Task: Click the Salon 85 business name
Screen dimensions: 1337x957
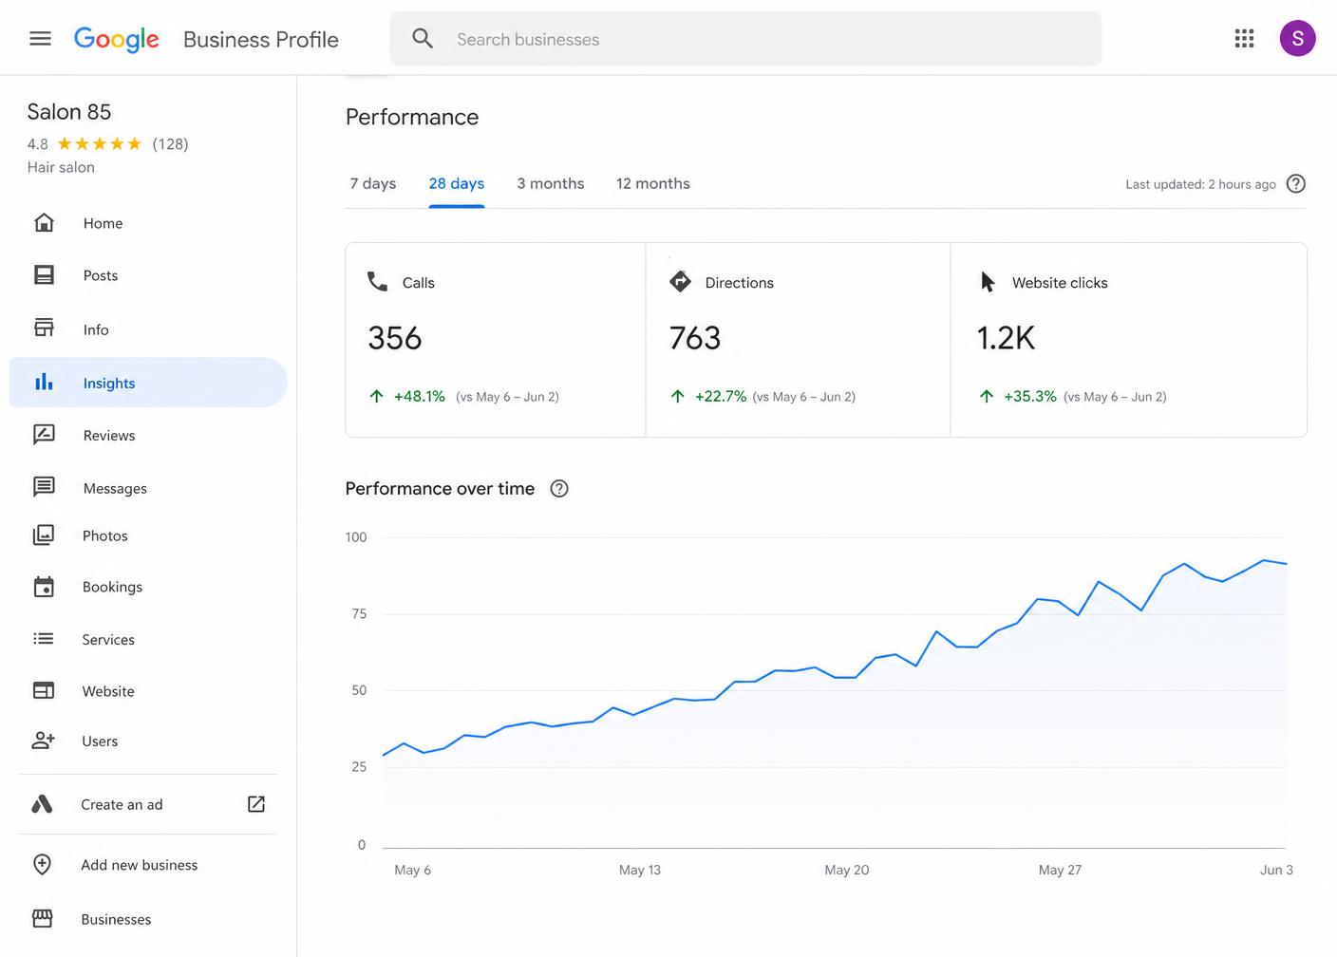Action: [69, 112]
